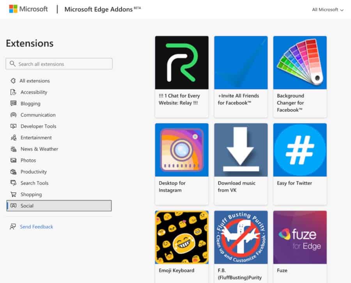Open the Easy for Twitter hashtag icon
Screen dimensions: 351x283
300,150
